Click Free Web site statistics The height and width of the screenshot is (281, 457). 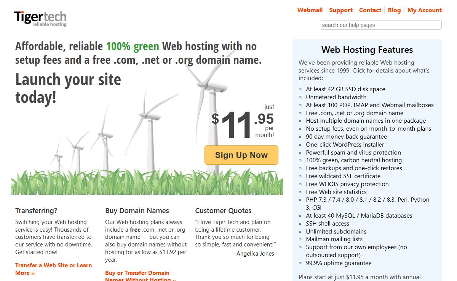click(x=336, y=192)
